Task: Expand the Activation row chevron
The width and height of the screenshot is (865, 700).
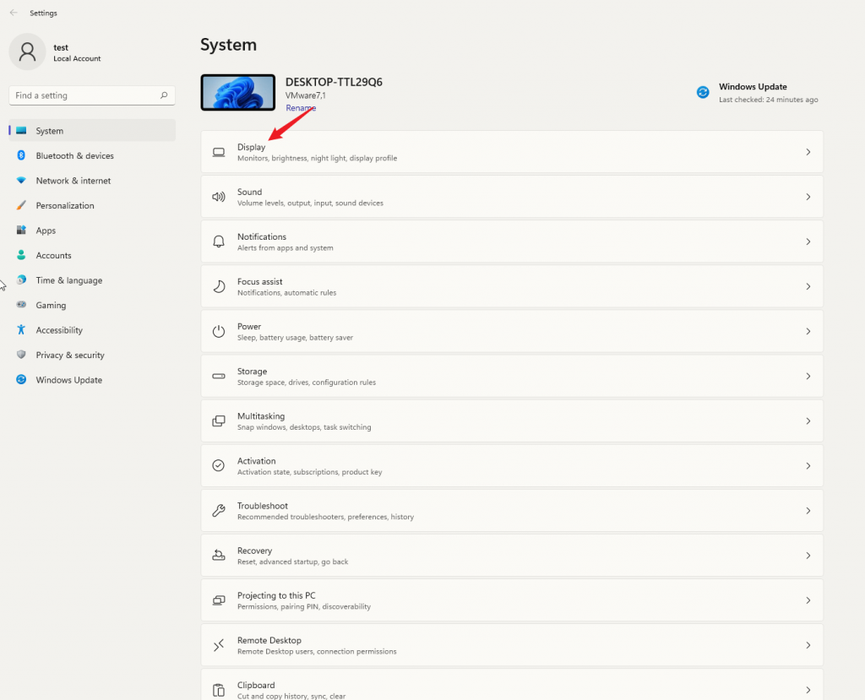Action: pyautogui.click(x=808, y=465)
